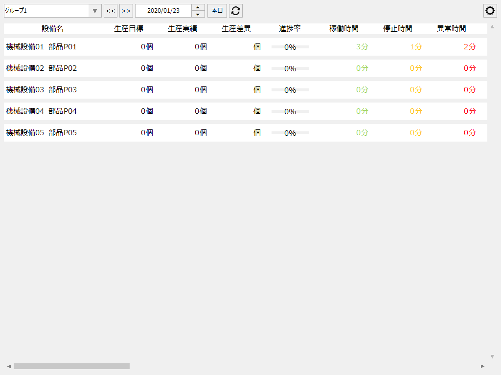501x375 pixels.
Task: Click the date stepper down arrow
Action: [x=198, y=13]
